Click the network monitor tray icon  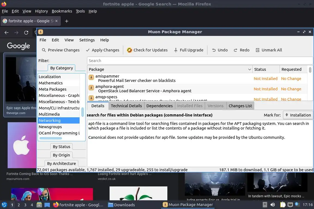pyautogui.click(x=290, y=205)
